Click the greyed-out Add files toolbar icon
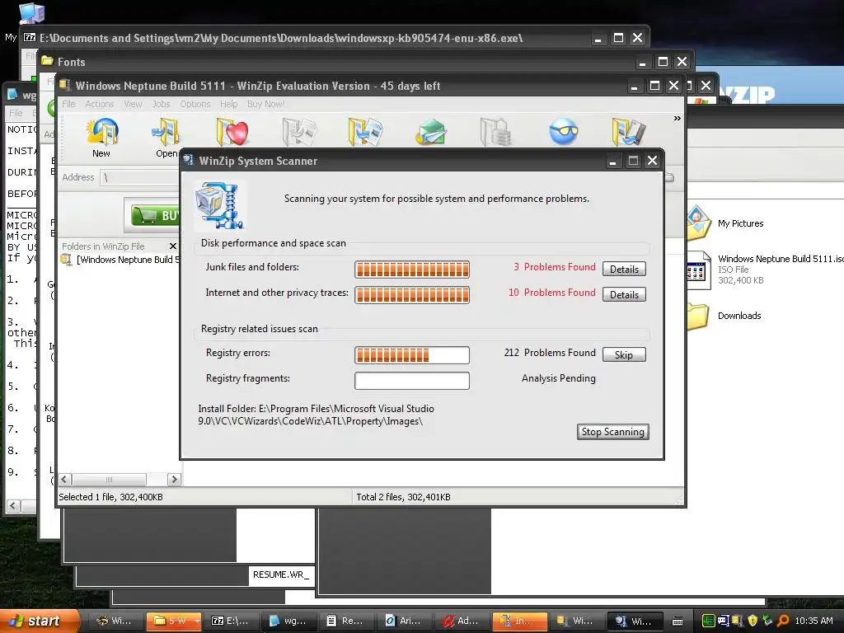Screen dimensions: 844x633 pyautogui.click(x=299, y=131)
